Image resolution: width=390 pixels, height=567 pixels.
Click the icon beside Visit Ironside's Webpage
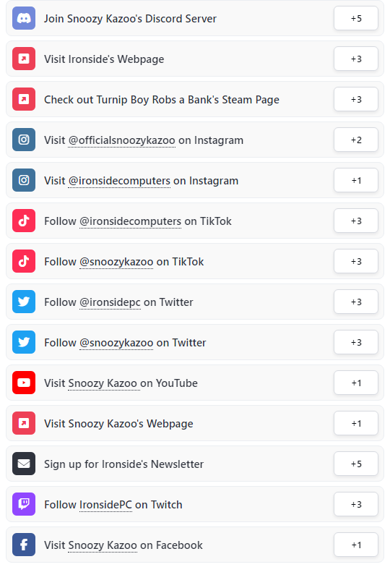[x=24, y=59]
